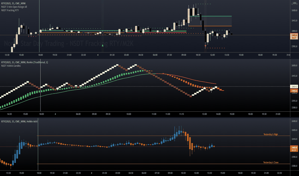The width and height of the screenshot is (299, 176).
Task: Select the Heikin Ashi chart legend
Action: pos(19,121)
